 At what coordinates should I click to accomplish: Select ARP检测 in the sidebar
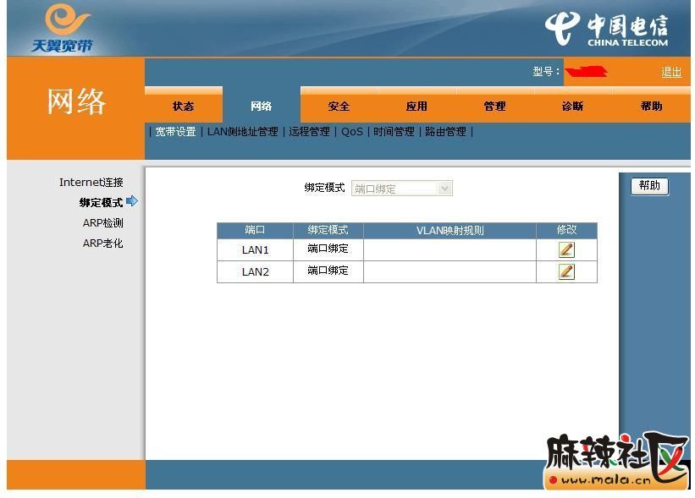pos(102,223)
